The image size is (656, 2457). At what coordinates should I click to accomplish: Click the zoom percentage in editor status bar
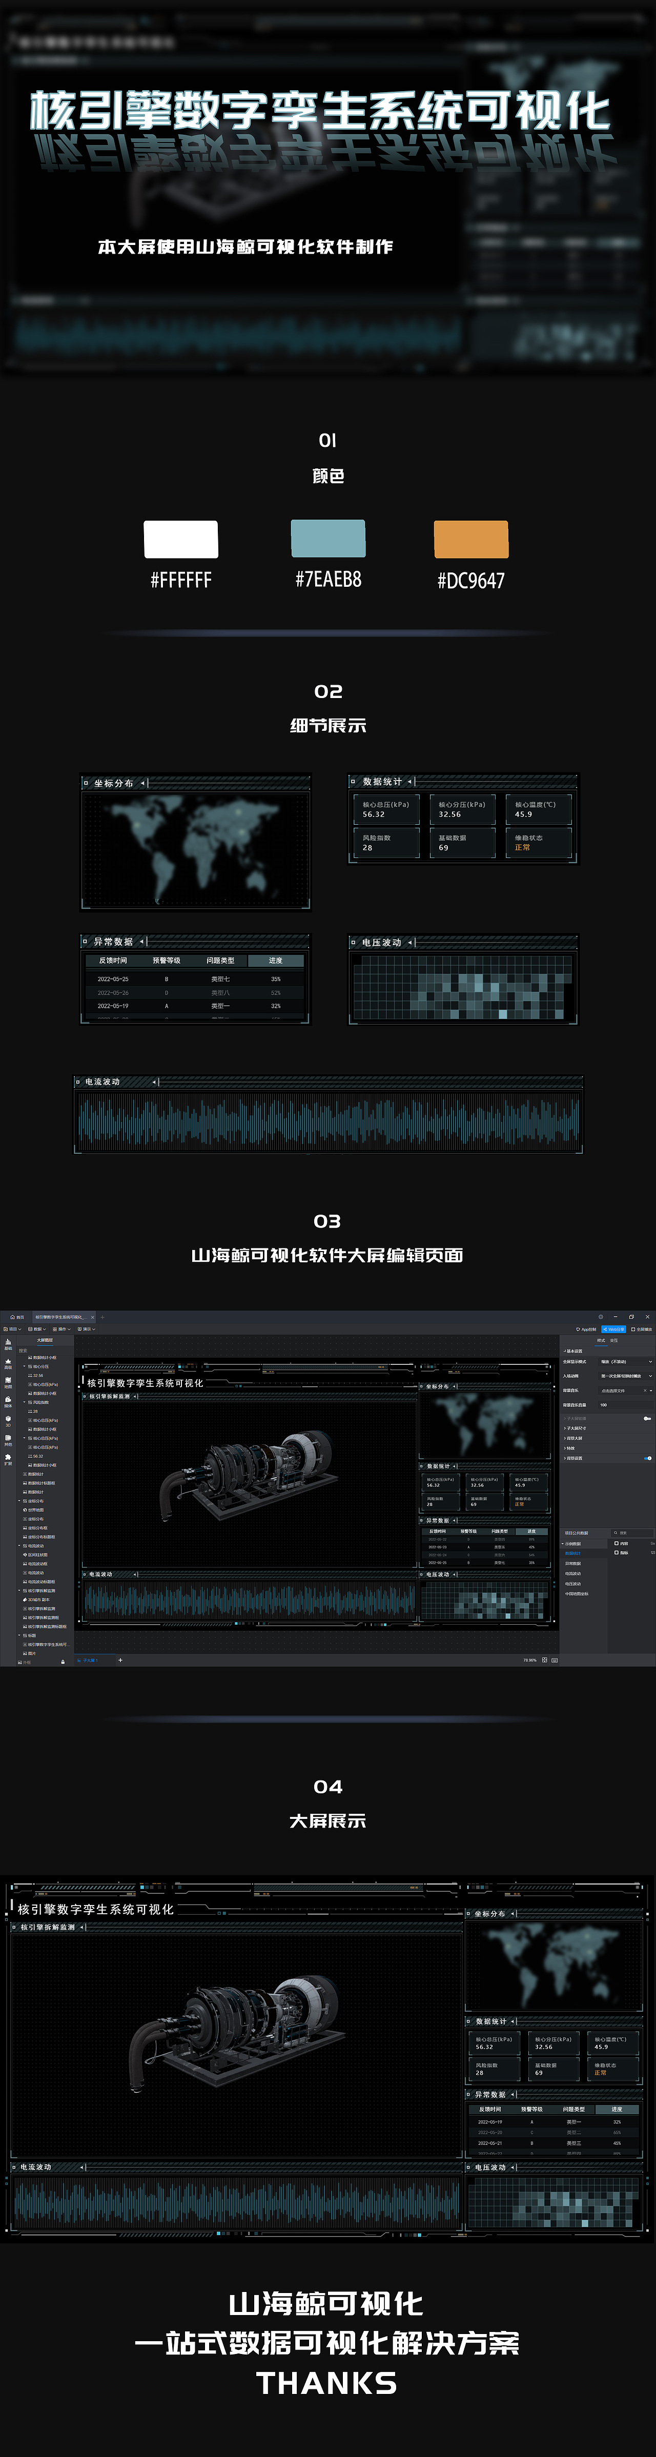pos(530,1661)
